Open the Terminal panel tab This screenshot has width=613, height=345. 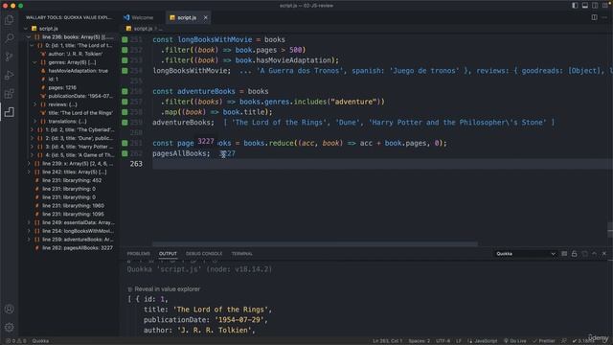click(242, 254)
